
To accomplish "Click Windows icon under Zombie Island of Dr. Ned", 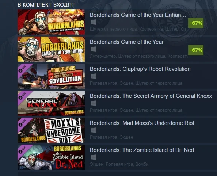I will pos(93,157).
